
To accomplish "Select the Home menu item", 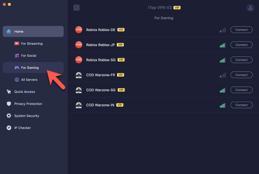I will [33, 31].
